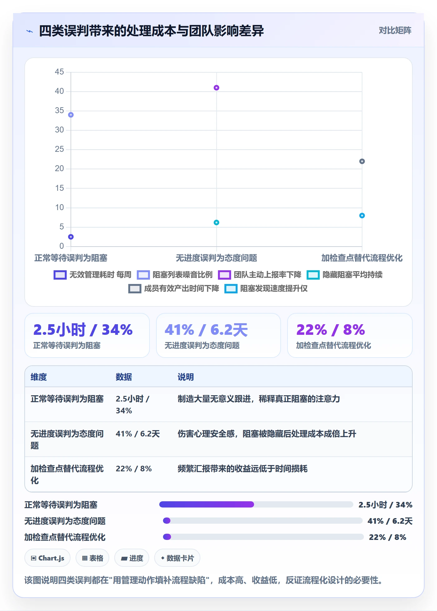The image size is (437, 611).
Task: Click the summary sentence at bottom
Action: (x=204, y=580)
